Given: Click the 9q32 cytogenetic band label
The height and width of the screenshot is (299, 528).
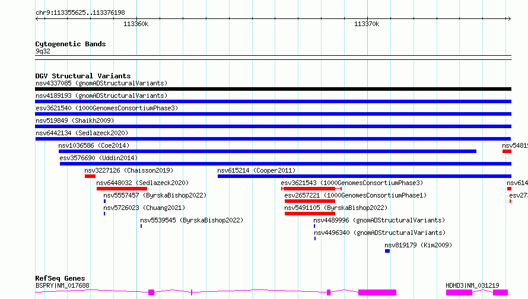Looking at the screenshot, I should pyautogui.click(x=43, y=51).
